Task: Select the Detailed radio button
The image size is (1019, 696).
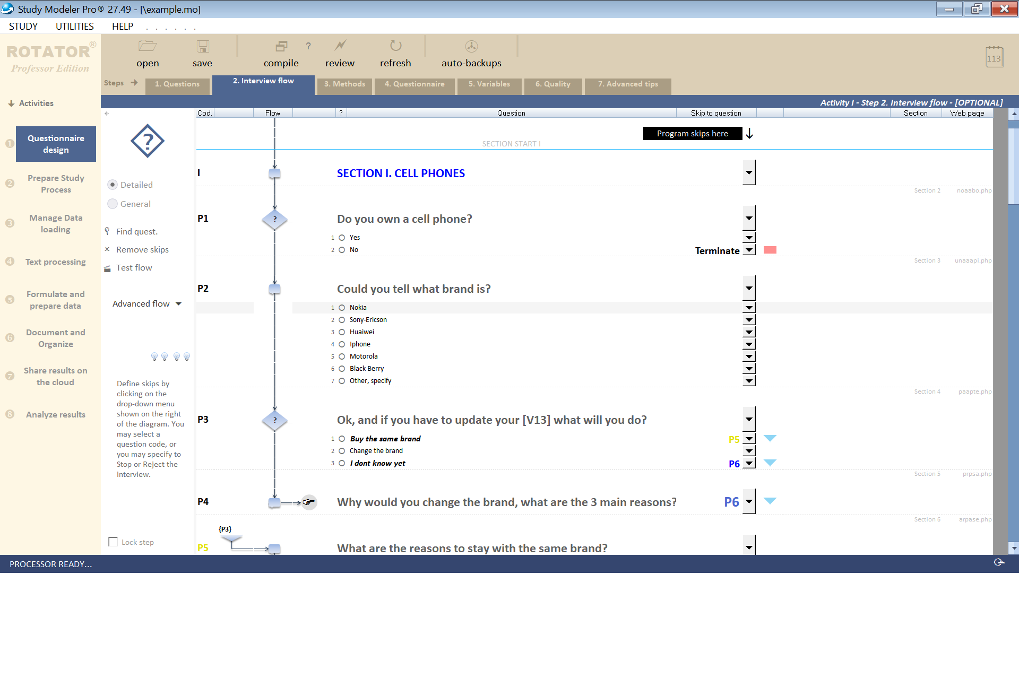Action: pos(113,185)
